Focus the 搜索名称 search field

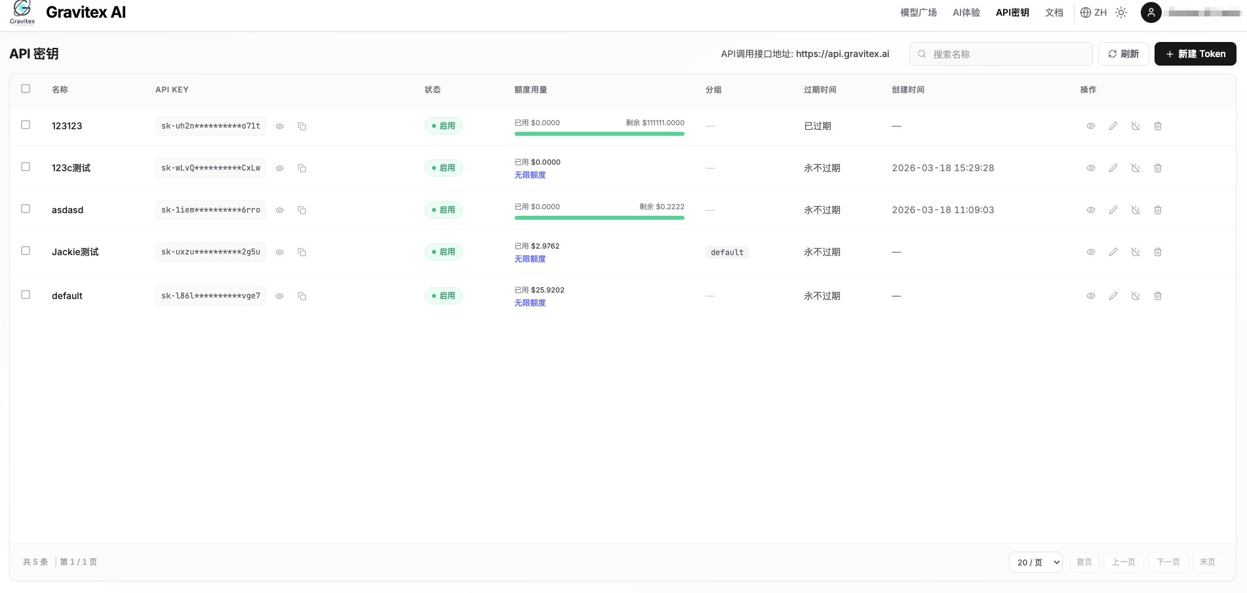coord(1001,54)
